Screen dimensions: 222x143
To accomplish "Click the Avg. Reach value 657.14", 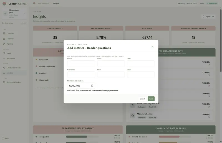I will tap(147, 37).
